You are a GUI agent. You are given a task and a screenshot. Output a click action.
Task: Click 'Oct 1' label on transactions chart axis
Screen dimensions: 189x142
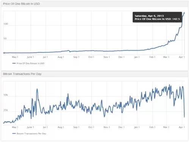(91, 127)
